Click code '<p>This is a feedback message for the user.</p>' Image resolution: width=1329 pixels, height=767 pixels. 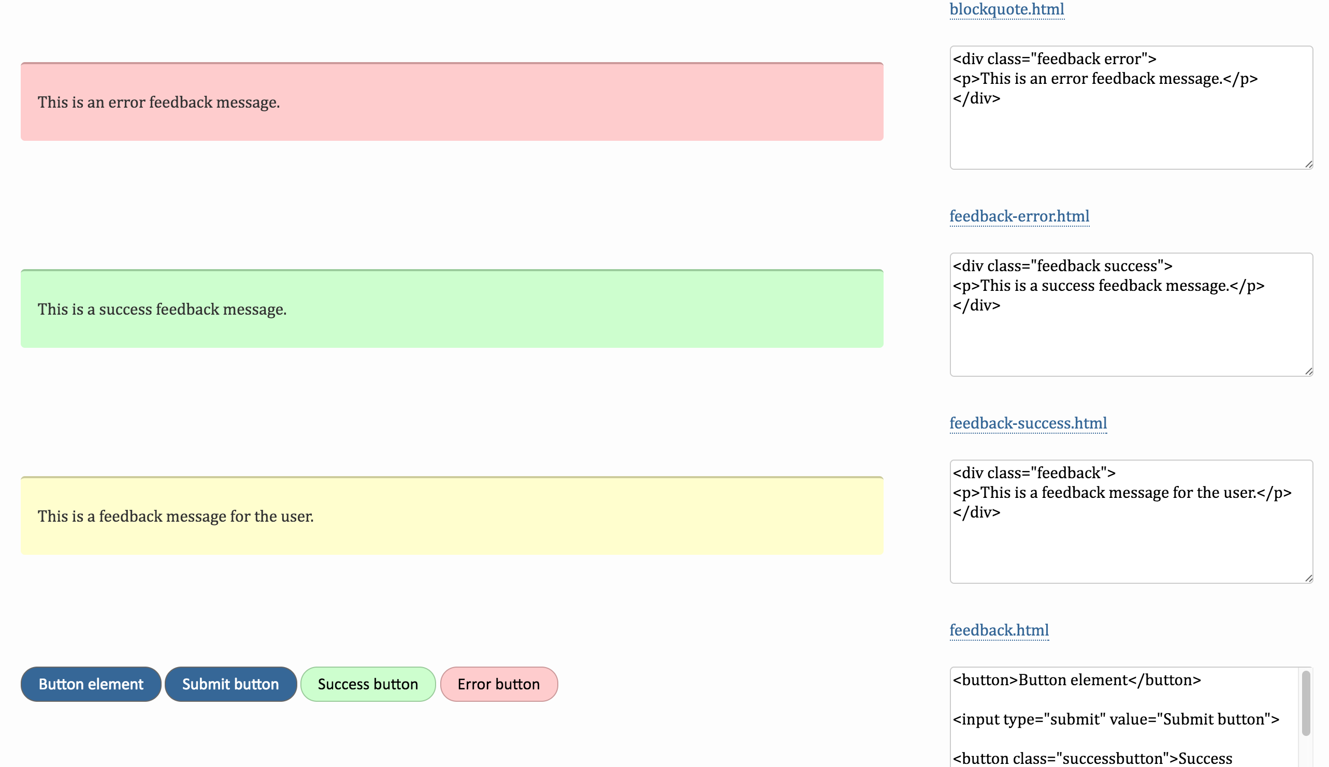(x=1122, y=493)
